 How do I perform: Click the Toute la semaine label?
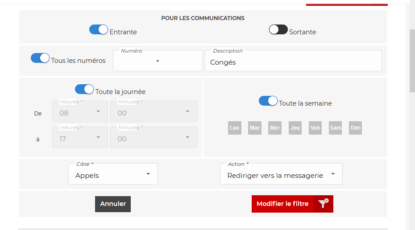pos(305,103)
